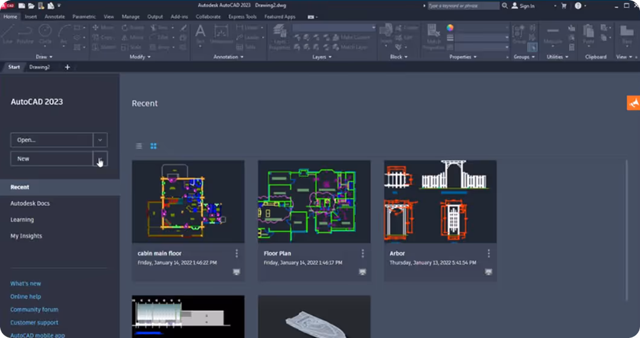
Task: Open the Community forum link
Action: point(34,310)
